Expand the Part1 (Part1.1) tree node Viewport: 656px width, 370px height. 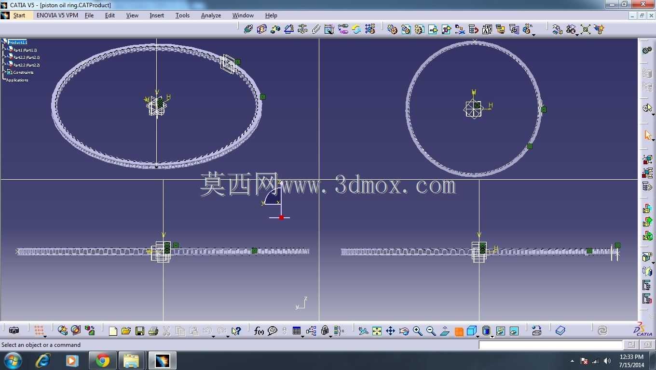[x=4, y=50]
